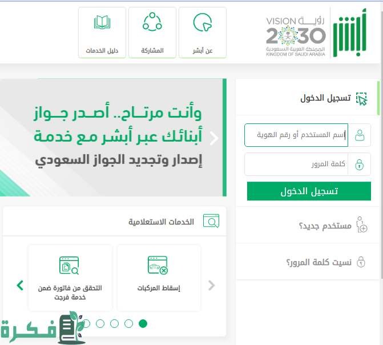Click the username or ID number field
Screen dimensions: 383x345
pyautogui.click(x=296, y=135)
